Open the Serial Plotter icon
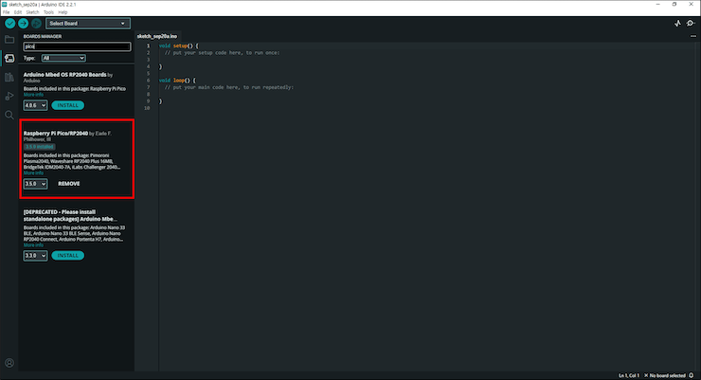This screenshot has height=380, width=701. point(677,24)
